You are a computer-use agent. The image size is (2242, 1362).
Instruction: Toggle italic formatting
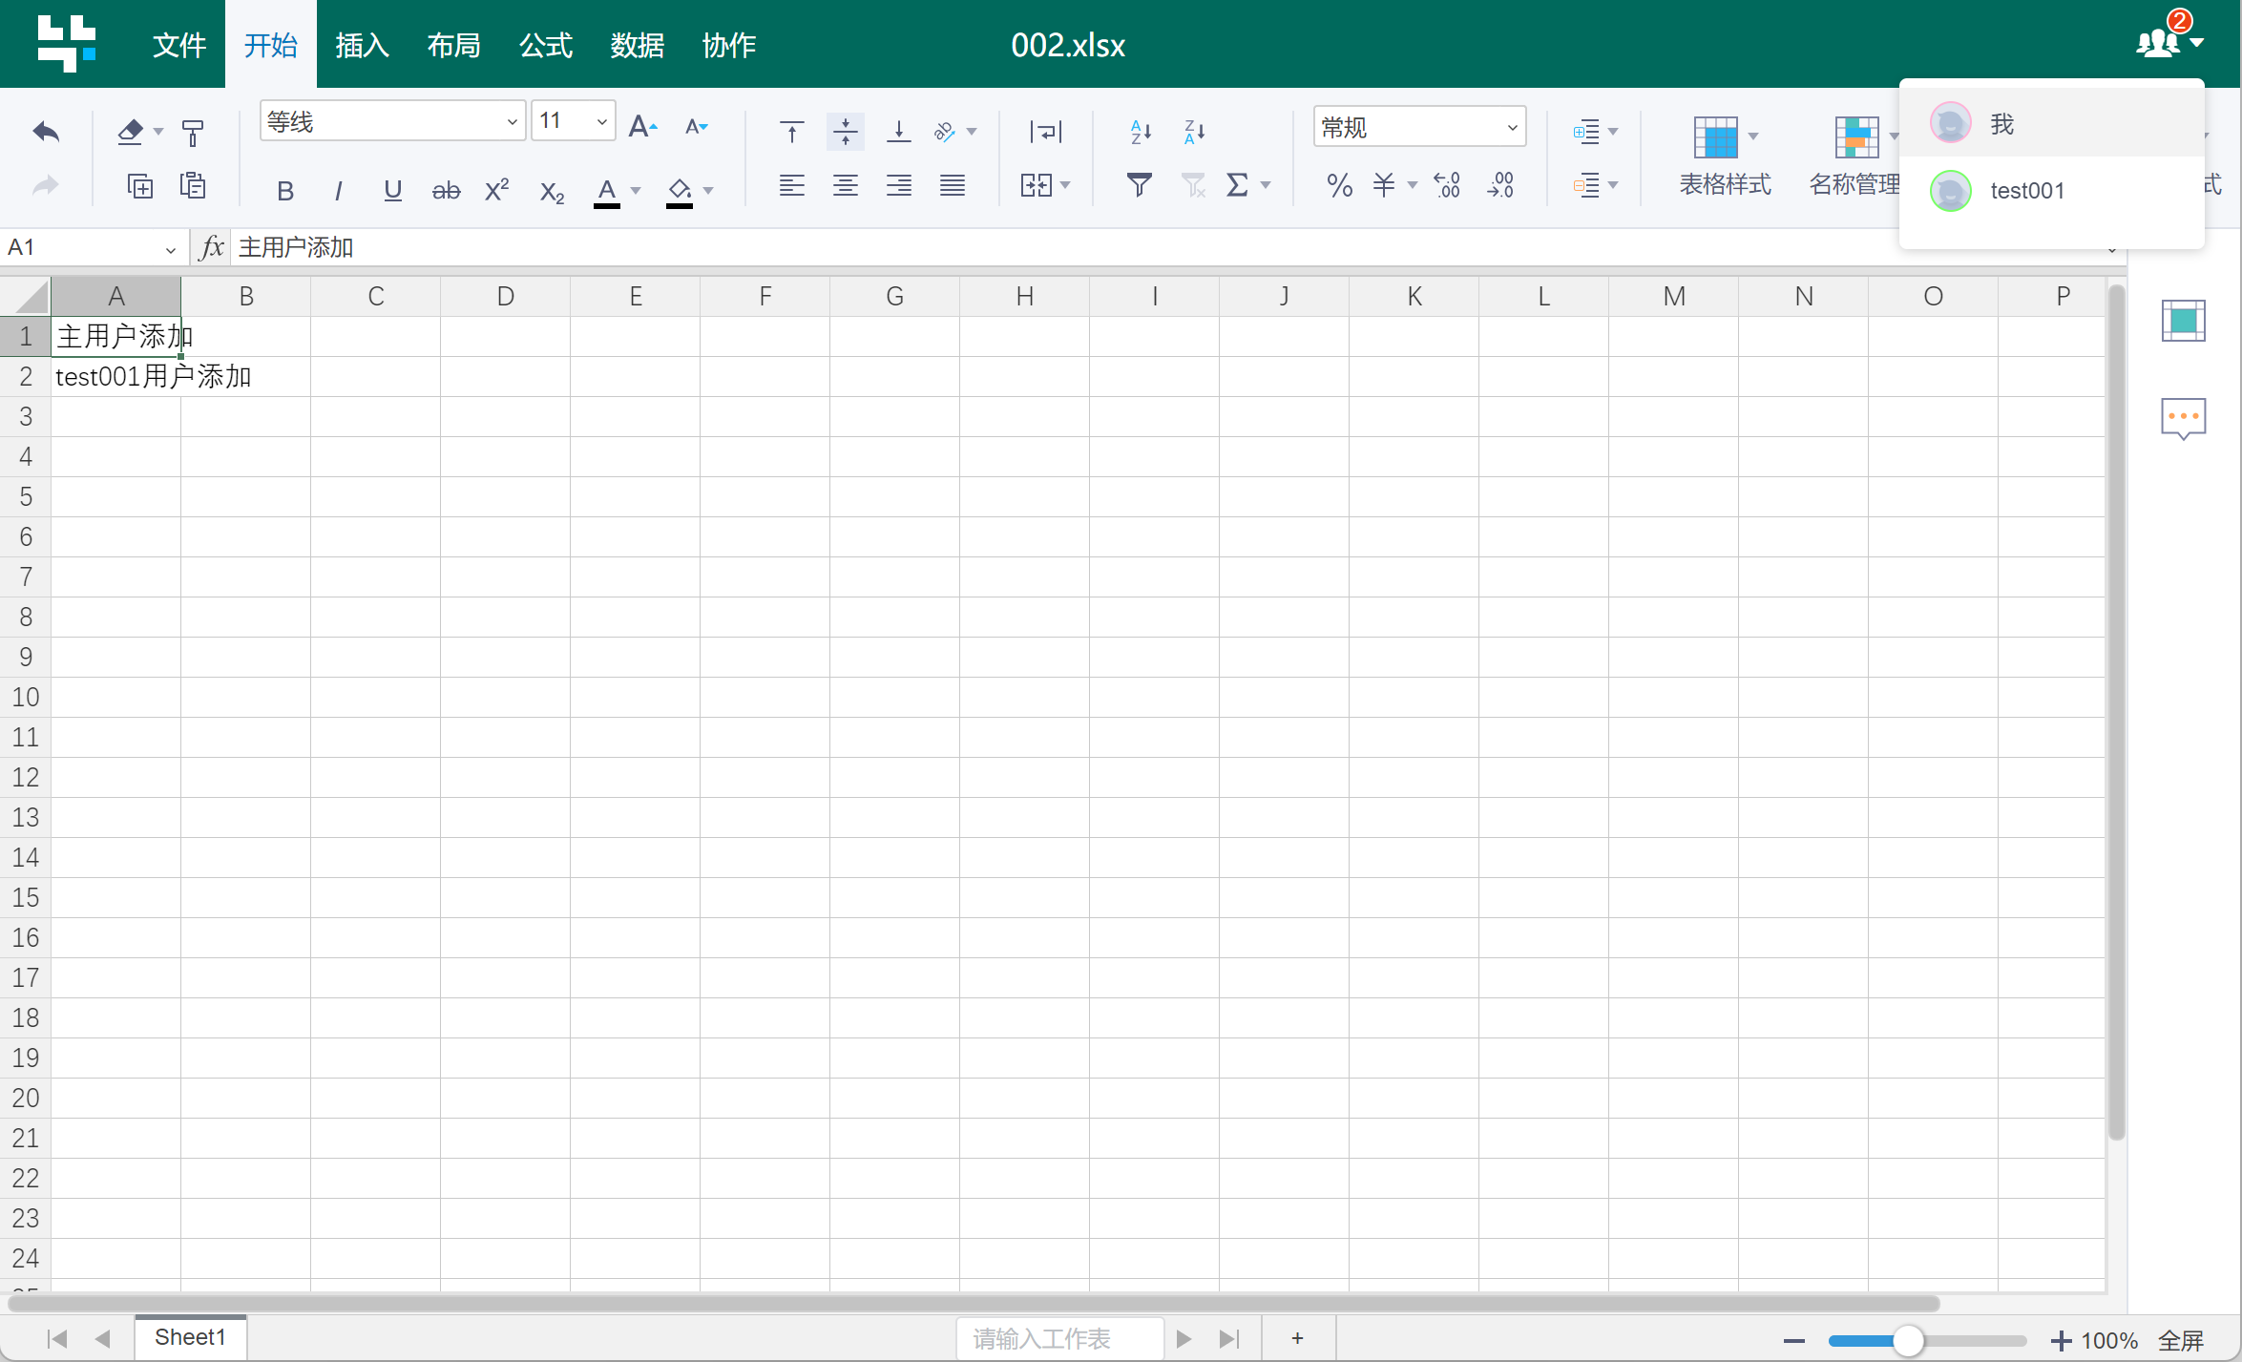[338, 191]
